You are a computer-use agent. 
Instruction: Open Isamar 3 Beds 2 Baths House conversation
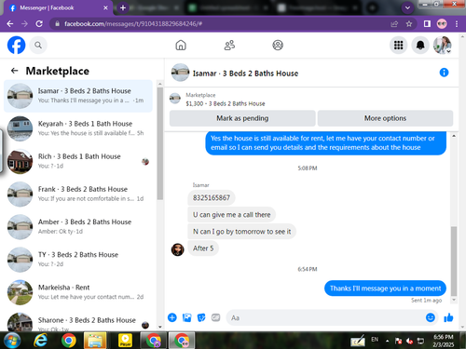point(78,96)
